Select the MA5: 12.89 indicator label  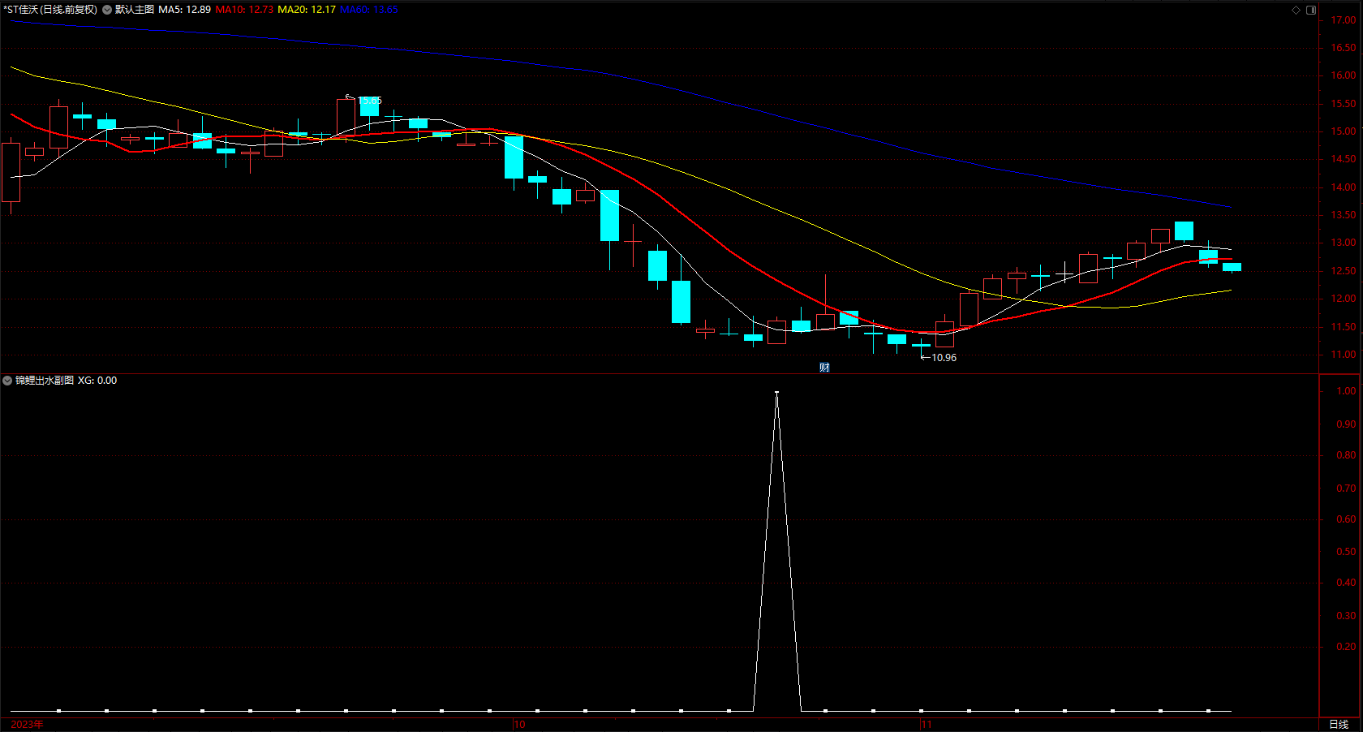coord(184,10)
